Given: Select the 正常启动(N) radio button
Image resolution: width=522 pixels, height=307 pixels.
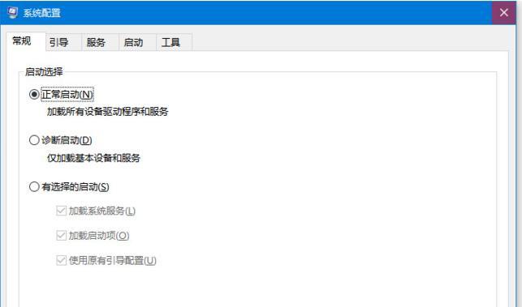Looking at the screenshot, I should coord(34,94).
